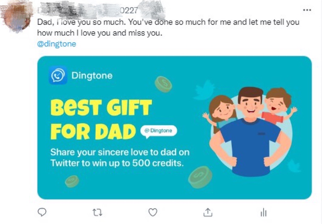
Task: Click the white @Dingtone speech bubble badge
Action: coord(158,131)
